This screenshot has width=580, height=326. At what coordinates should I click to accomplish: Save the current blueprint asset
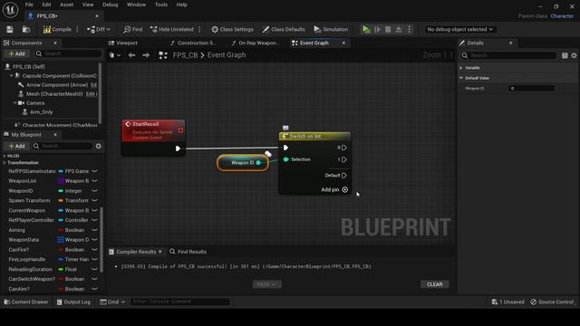(10, 29)
